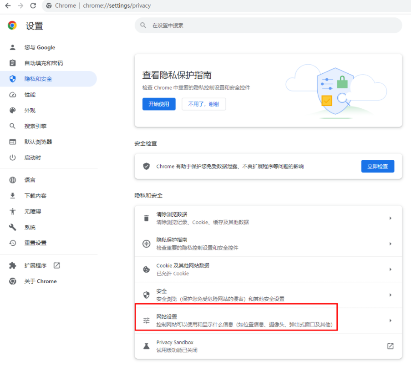The height and width of the screenshot is (366, 411).
Task: Click the accessibility icon for 无障碍
Action: (13, 211)
